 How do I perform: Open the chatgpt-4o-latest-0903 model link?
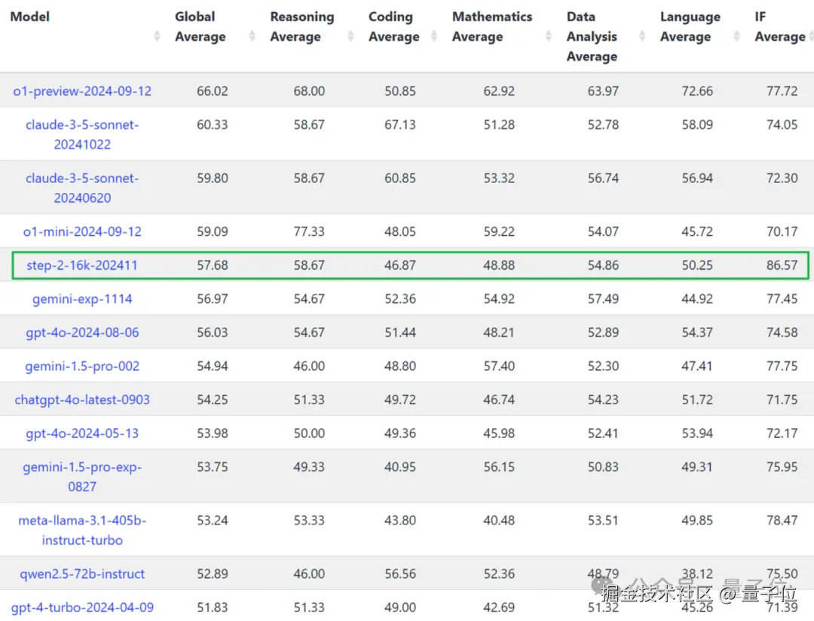[x=82, y=400]
